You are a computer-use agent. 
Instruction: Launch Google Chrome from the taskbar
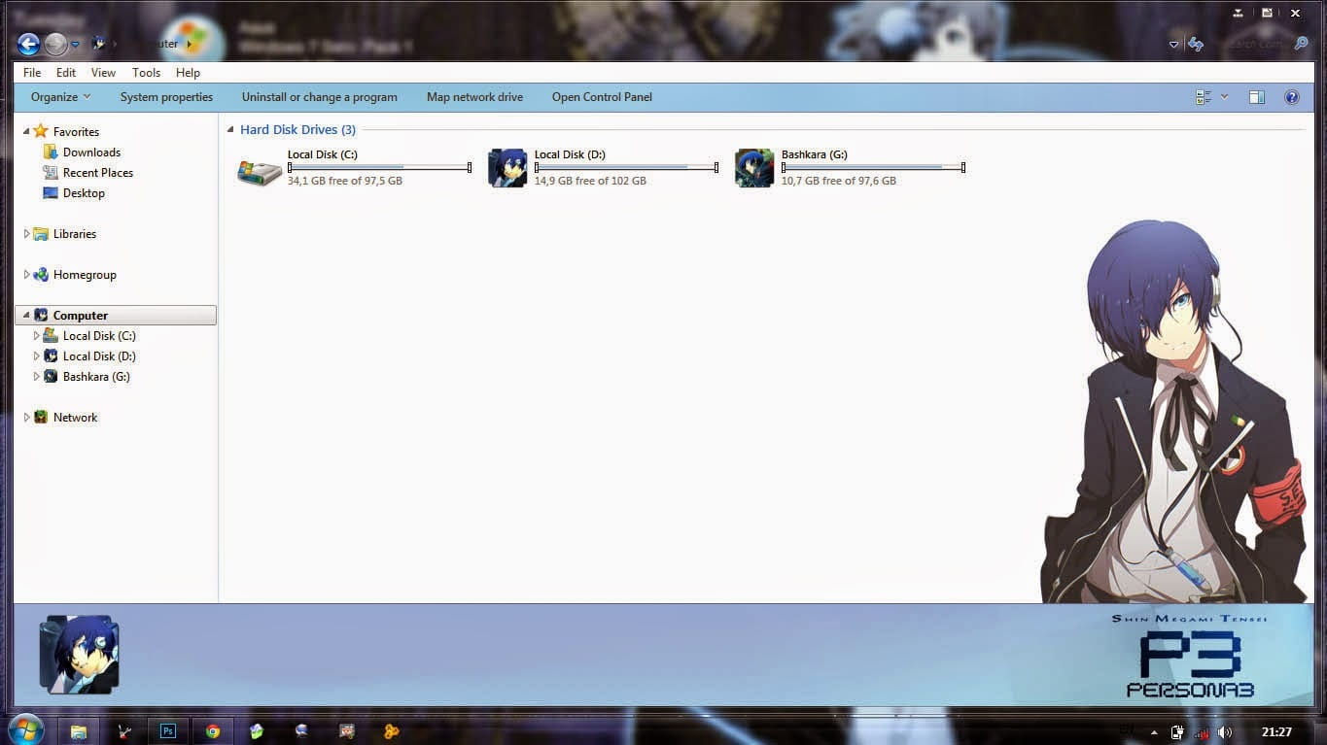pos(213,731)
